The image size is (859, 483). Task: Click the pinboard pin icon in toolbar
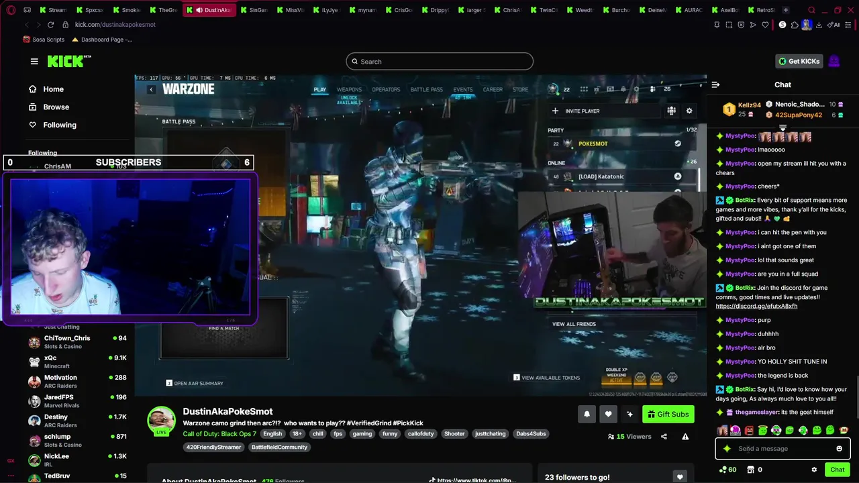tap(717, 25)
